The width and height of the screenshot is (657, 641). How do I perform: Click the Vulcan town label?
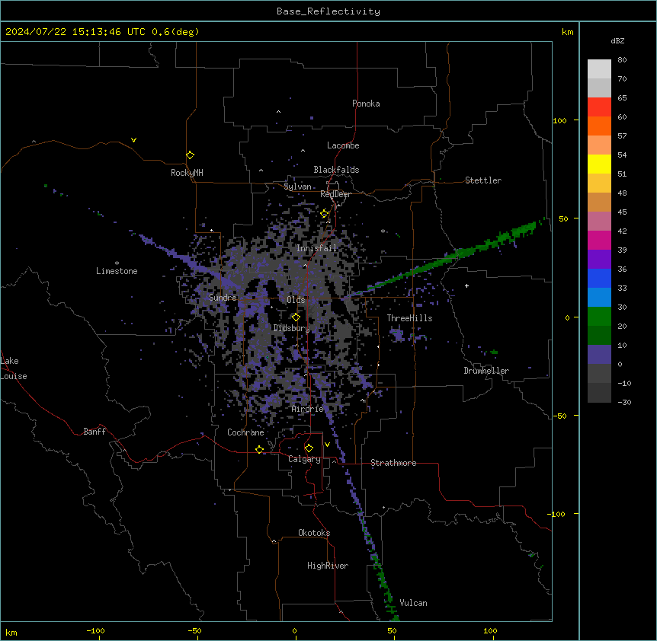tap(413, 603)
